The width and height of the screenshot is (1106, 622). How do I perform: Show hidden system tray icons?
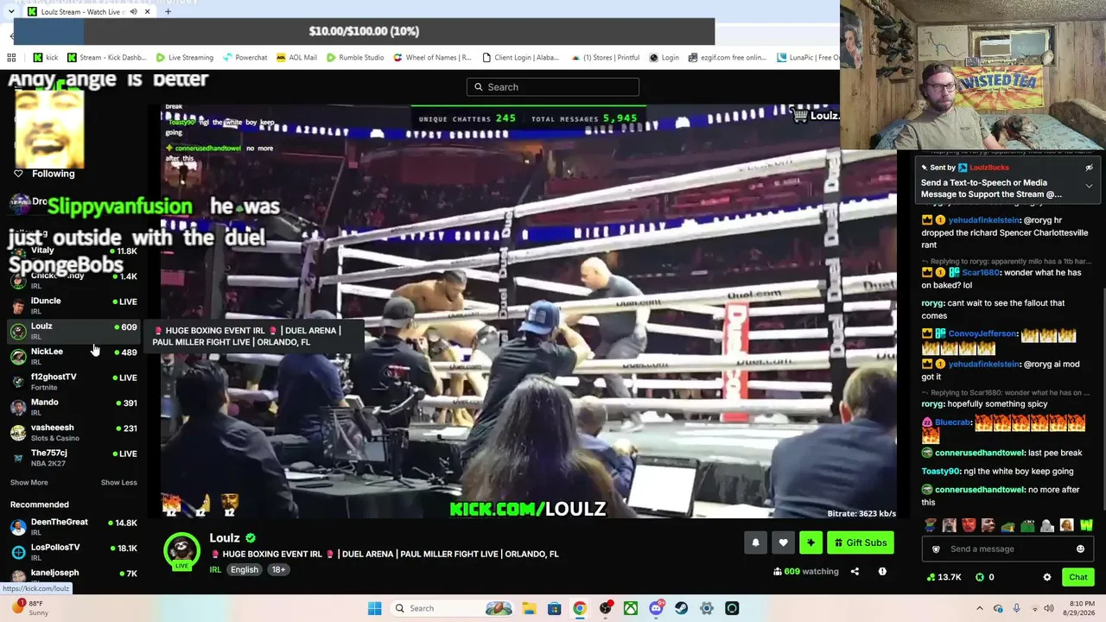pyautogui.click(x=979, y=608)
